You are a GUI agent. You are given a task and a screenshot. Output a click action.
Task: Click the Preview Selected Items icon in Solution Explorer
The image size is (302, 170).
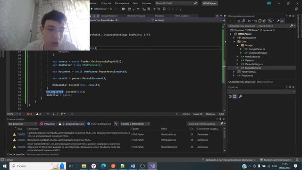point(282,21)
